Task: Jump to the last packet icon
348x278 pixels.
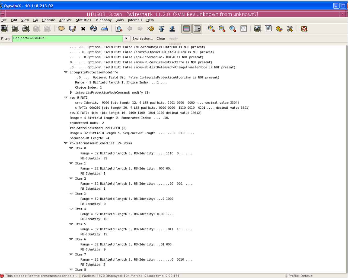Action: 172,29
